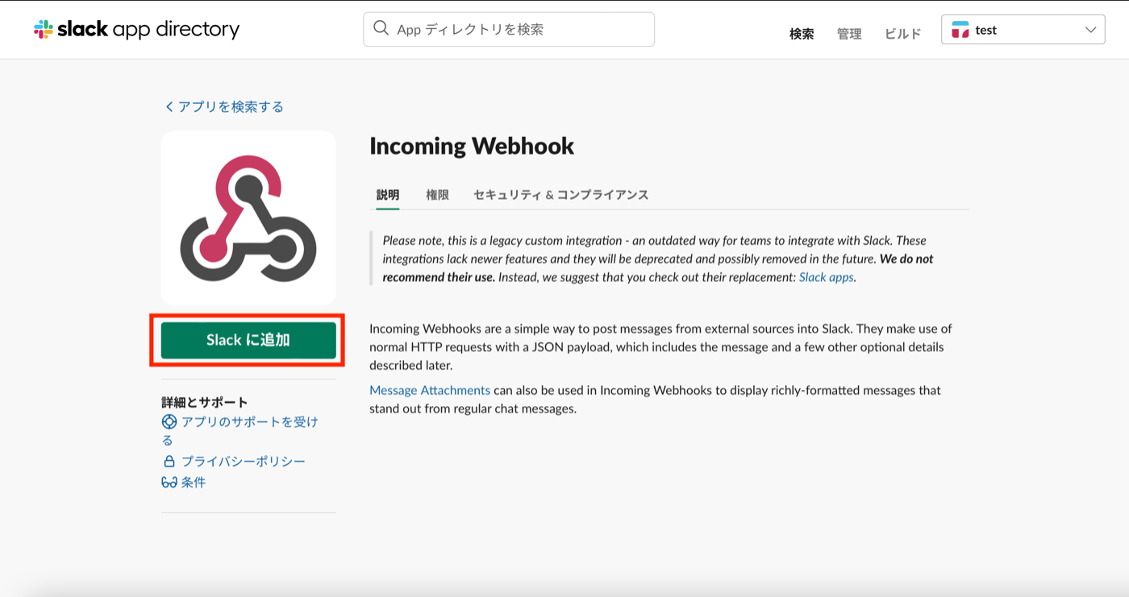1129x597 pixels.
Task: Open the 検索 menu item
Action: pos(802,34)
